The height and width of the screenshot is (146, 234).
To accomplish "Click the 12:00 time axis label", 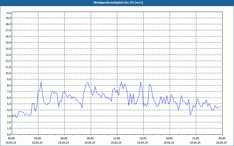I will [x=117, y=138].
